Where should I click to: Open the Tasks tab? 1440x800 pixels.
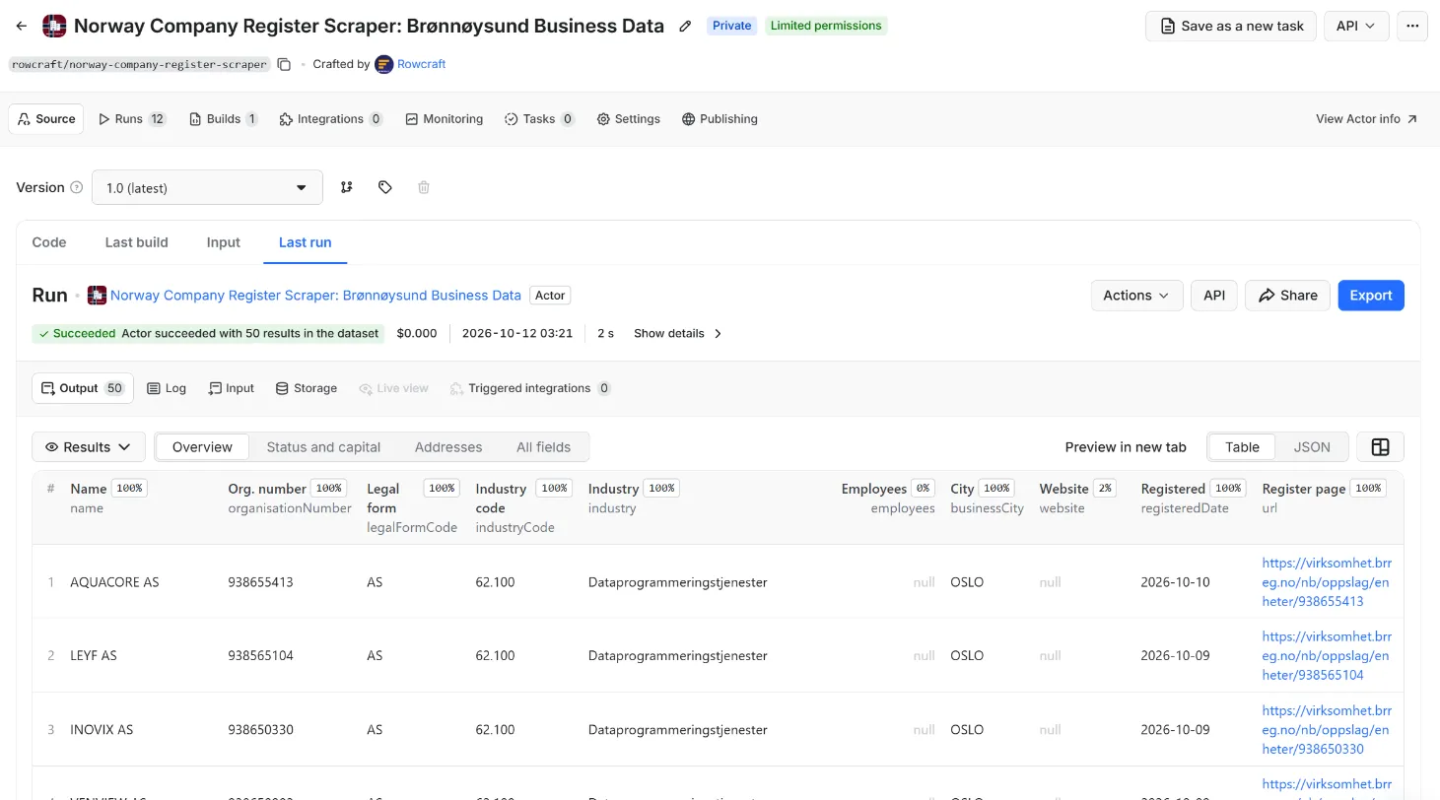click(539, 119)
